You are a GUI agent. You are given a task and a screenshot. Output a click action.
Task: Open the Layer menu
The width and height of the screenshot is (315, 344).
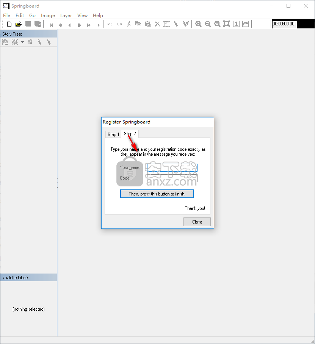click(66, 16)
